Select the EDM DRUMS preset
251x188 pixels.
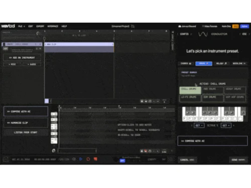pos(213,98)
